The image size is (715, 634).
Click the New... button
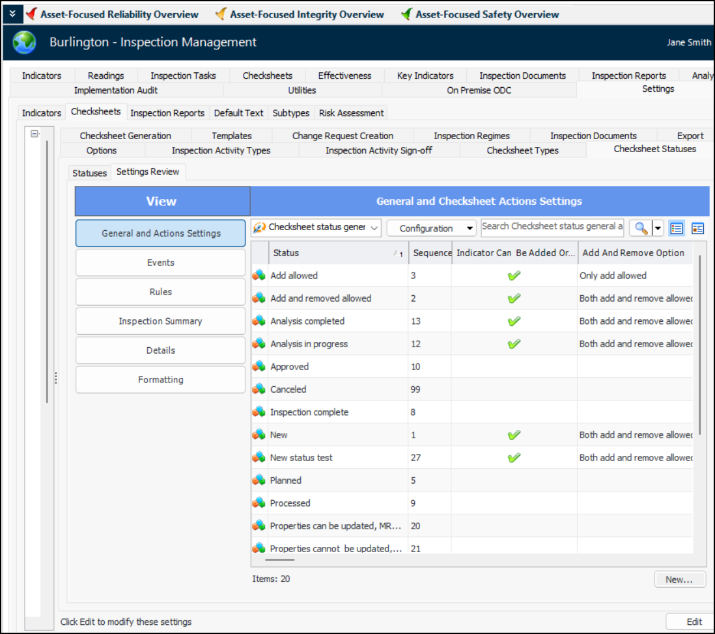pos(679,579)
